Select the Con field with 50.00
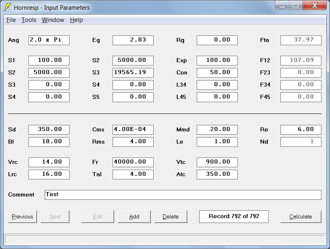Screen dimensions: 330x249 [x=217, y=73]
